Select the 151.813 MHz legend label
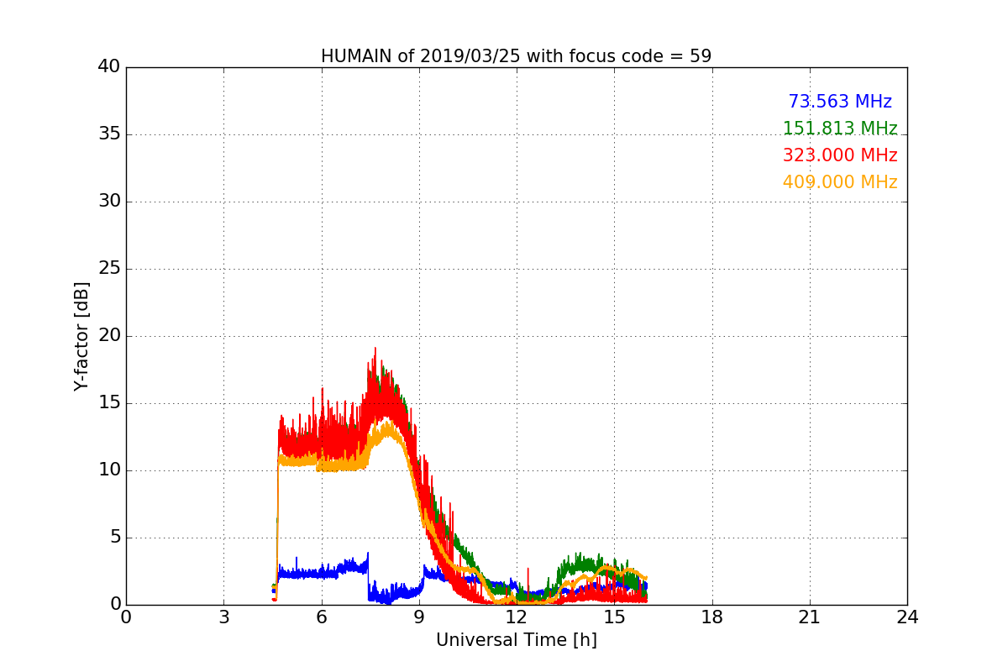This screenshot has width=1008, height=672. coord(840,129)
